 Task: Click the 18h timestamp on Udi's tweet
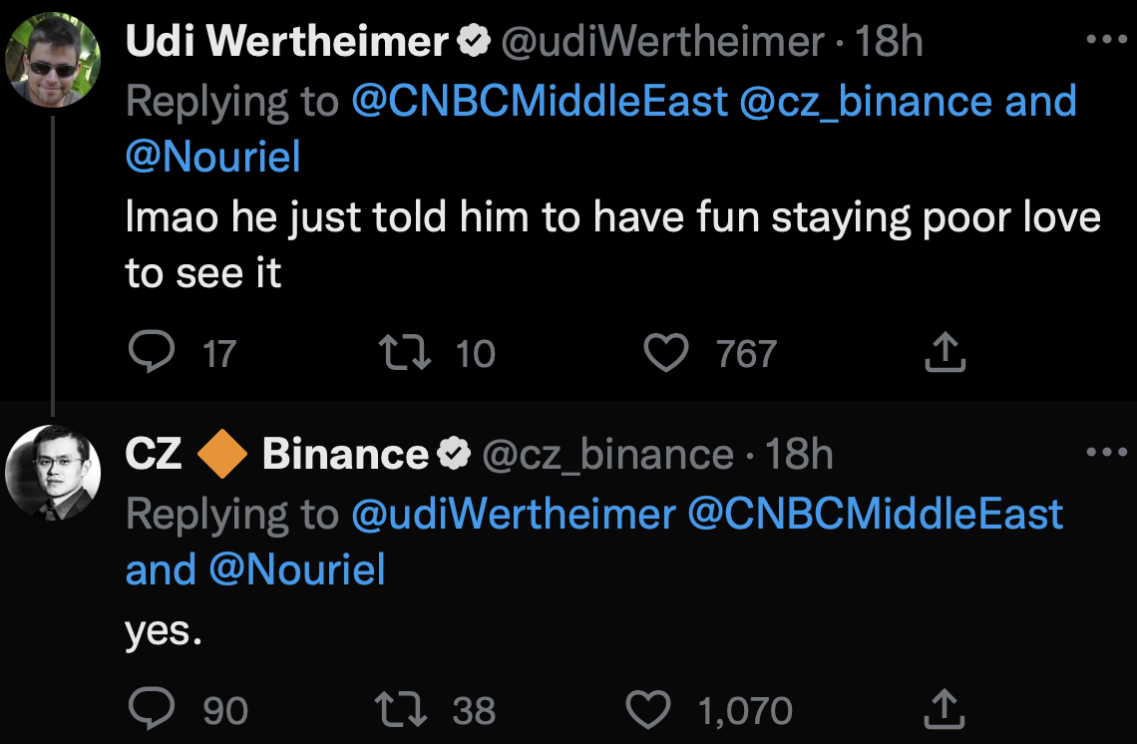[890, 42]
